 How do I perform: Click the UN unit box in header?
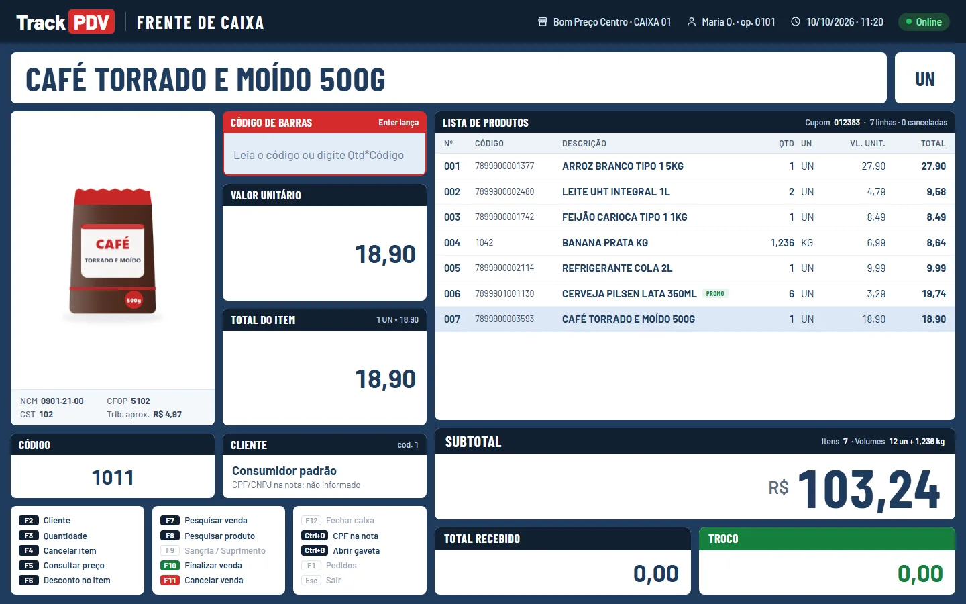[925, 78]
